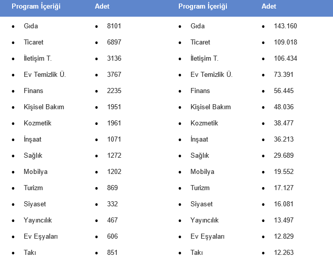Click the value 8101 for Gıda
This screenshot has height=268, width=333.
[114, 26]
